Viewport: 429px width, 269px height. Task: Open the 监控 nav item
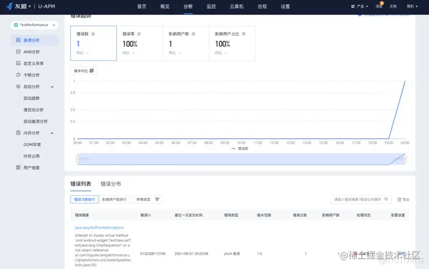211,7
